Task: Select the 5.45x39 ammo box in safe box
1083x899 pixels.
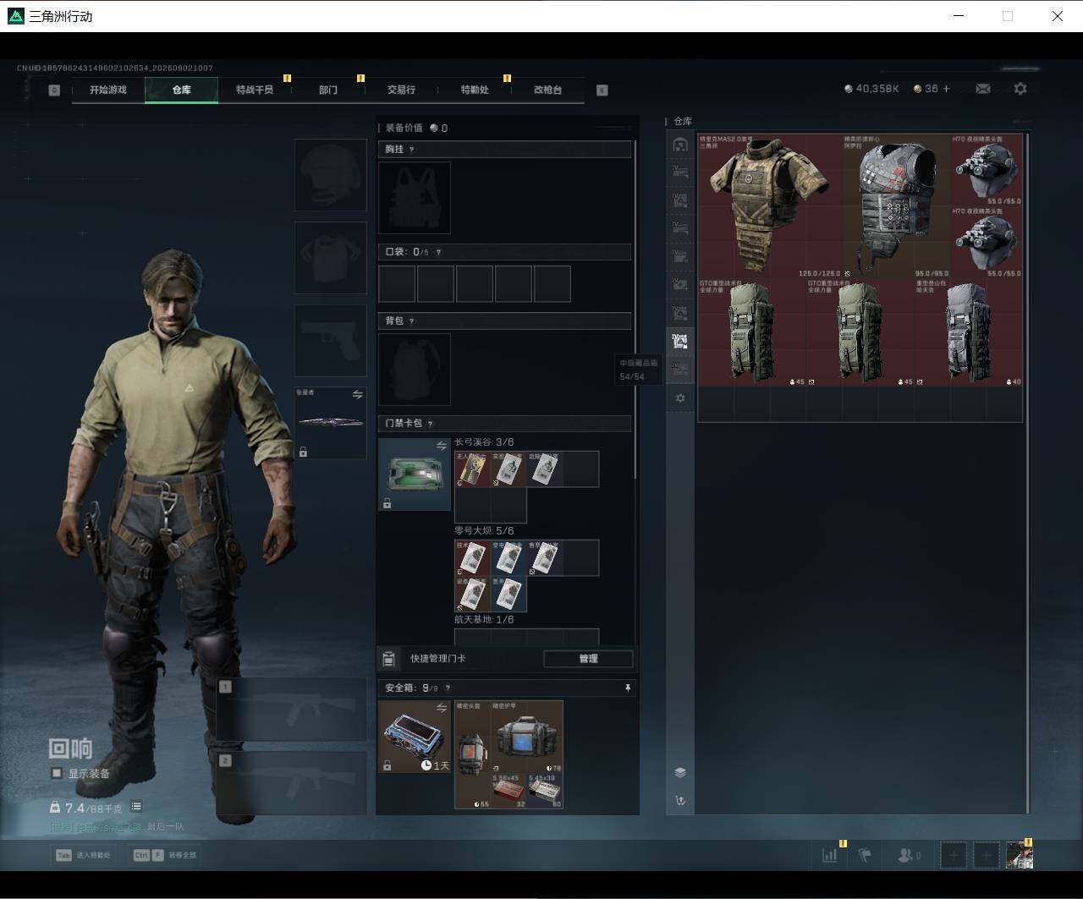Action: (546, 791)
